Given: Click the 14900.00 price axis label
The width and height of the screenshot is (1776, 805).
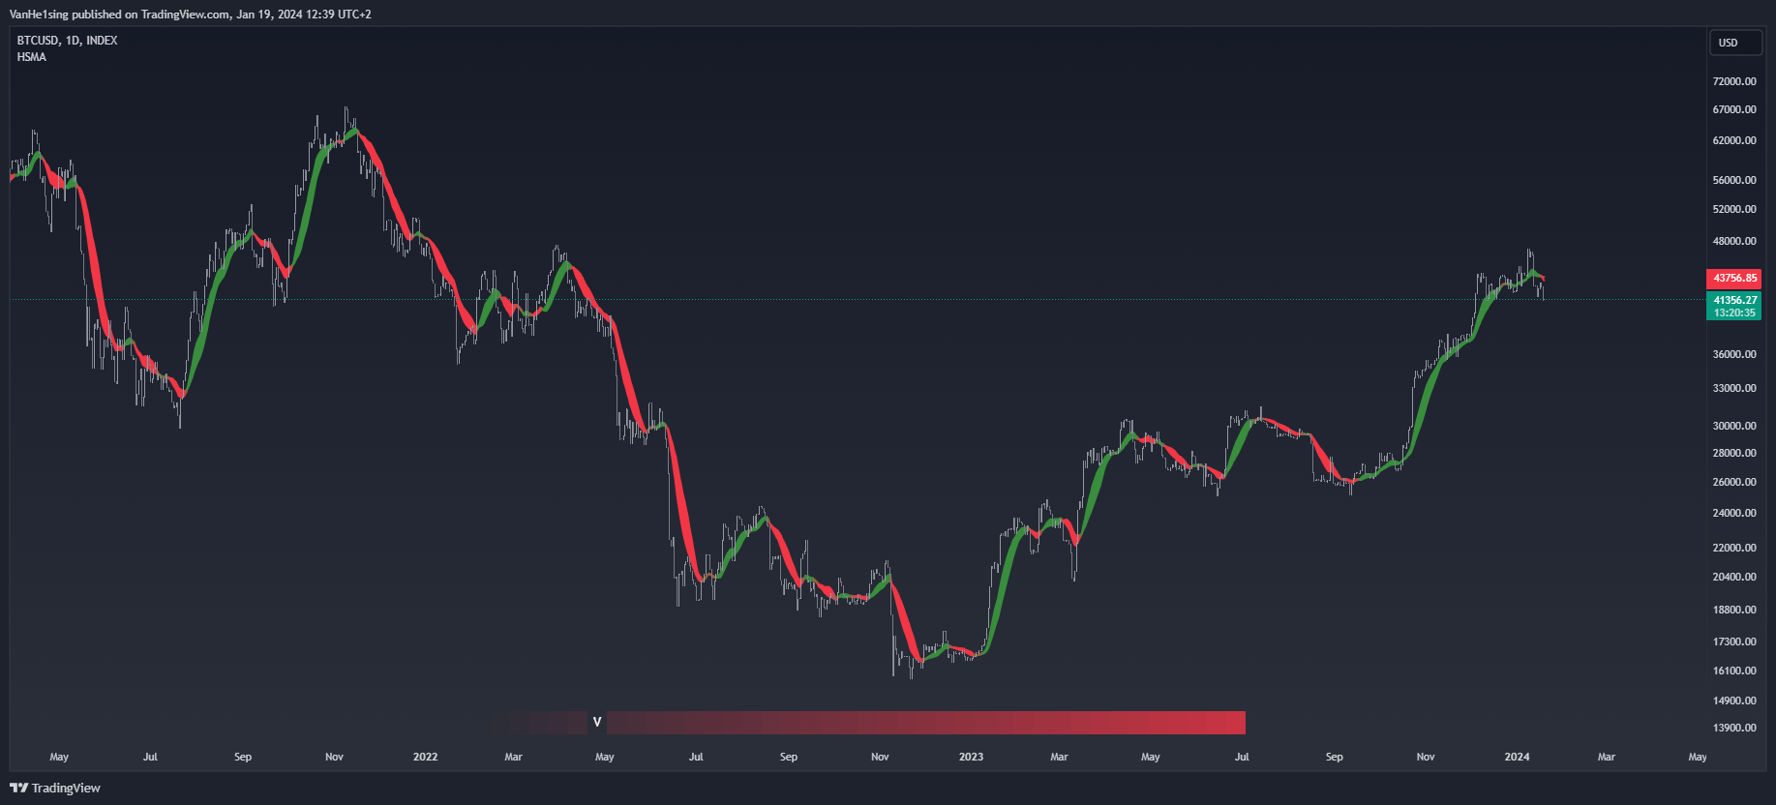Looking at the screenshot, I should (x=1734, y=701).
